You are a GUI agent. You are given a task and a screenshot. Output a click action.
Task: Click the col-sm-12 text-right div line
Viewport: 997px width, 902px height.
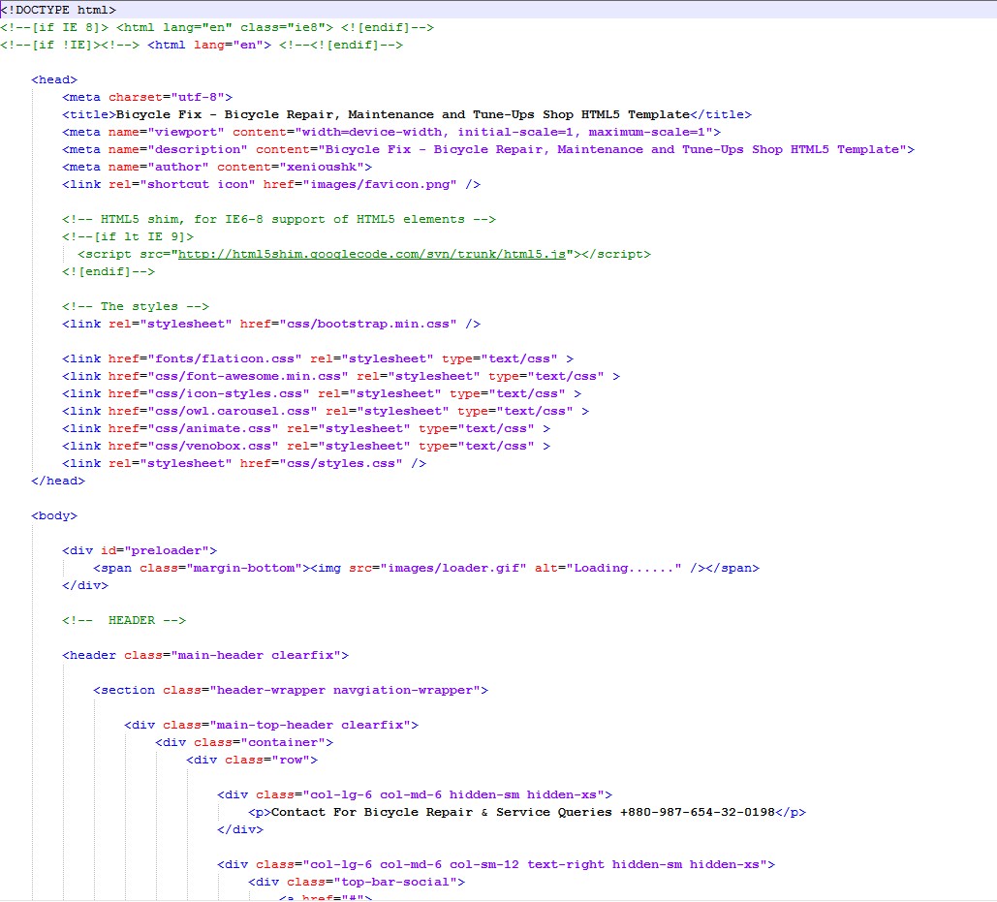tap(496, 864)
